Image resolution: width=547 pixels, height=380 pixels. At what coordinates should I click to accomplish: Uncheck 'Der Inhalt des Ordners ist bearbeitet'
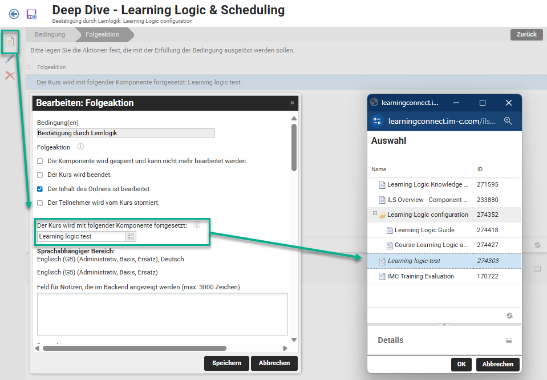tap(40, 189)
